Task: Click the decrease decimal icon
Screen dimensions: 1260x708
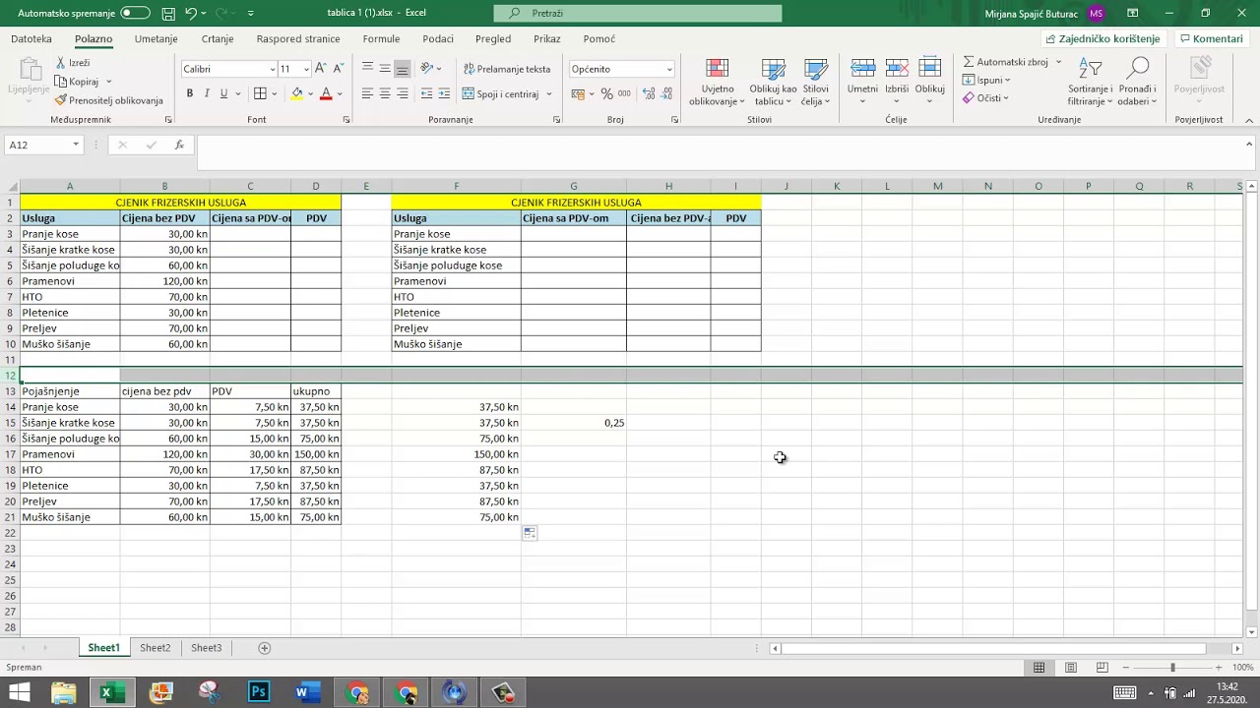Action: point(669,94)
